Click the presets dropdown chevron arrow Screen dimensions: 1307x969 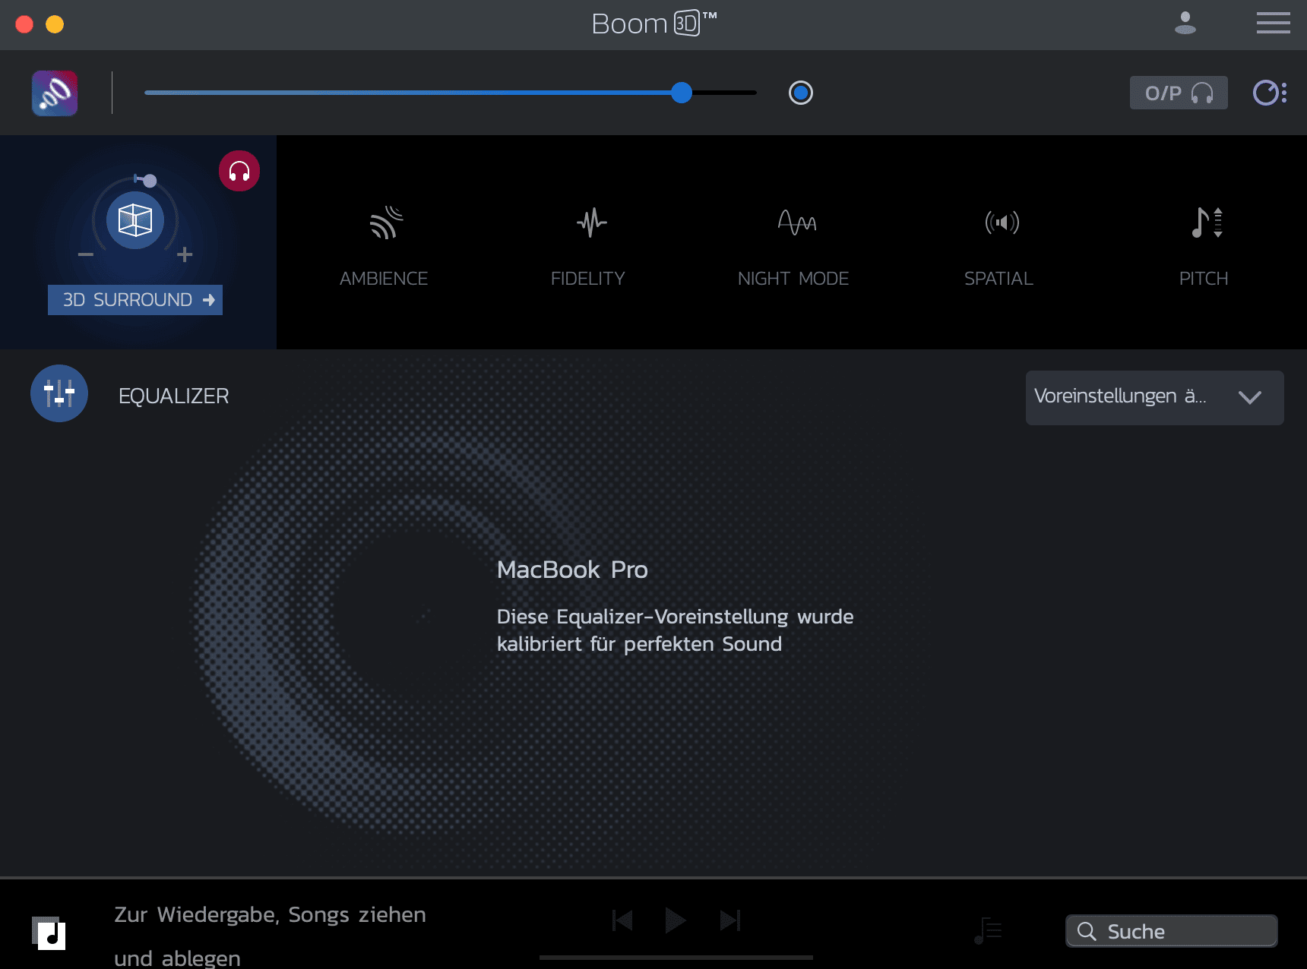[x=1250, y=397]
